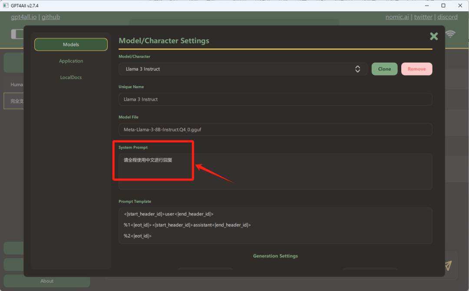Click inside the Prompt Template text area
This screenshot has width=469, height=291.
click(275, 226)
